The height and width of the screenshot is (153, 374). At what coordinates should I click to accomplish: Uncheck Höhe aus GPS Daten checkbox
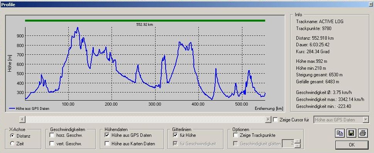coord(107,135)
